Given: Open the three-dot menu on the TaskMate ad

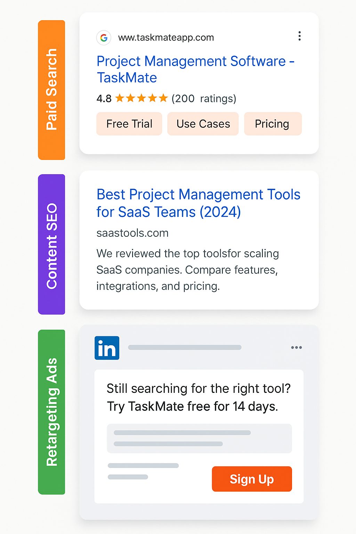Looking at the screenshot, I should click(x=299, y=36).
